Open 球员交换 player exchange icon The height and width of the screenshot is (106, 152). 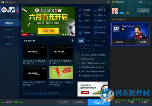(x=95, y=15)
